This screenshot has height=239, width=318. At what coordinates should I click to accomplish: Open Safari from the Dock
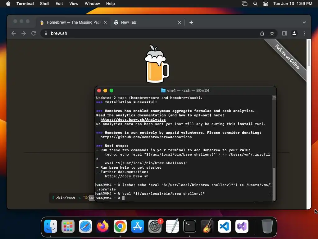click(x=85, y=226)
